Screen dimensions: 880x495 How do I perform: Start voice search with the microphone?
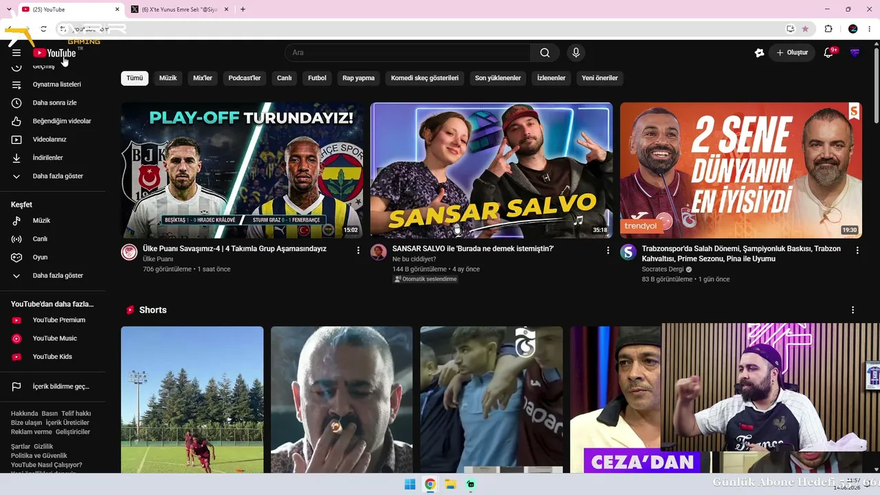(x=576, y=53)
